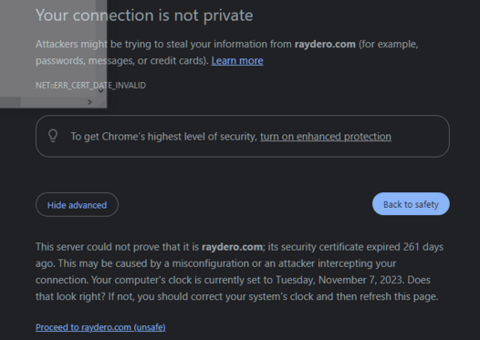This screenshot has width=480, height=340.
Task: Click the down arrow on the overlay's vertical scrollbar
Action: click(100, 91)
